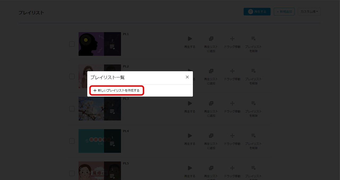Delete the PL4 playlist
340x180 pixels.
(253, 141)
